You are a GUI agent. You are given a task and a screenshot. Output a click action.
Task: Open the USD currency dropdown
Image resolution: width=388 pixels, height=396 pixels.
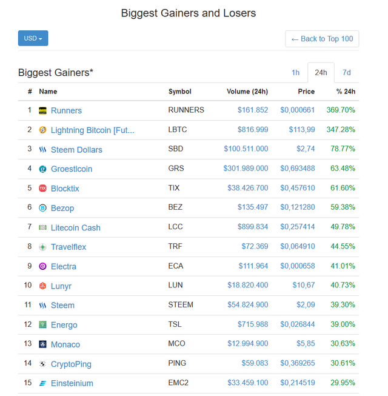pyautogui.click(x=33, y=38)
